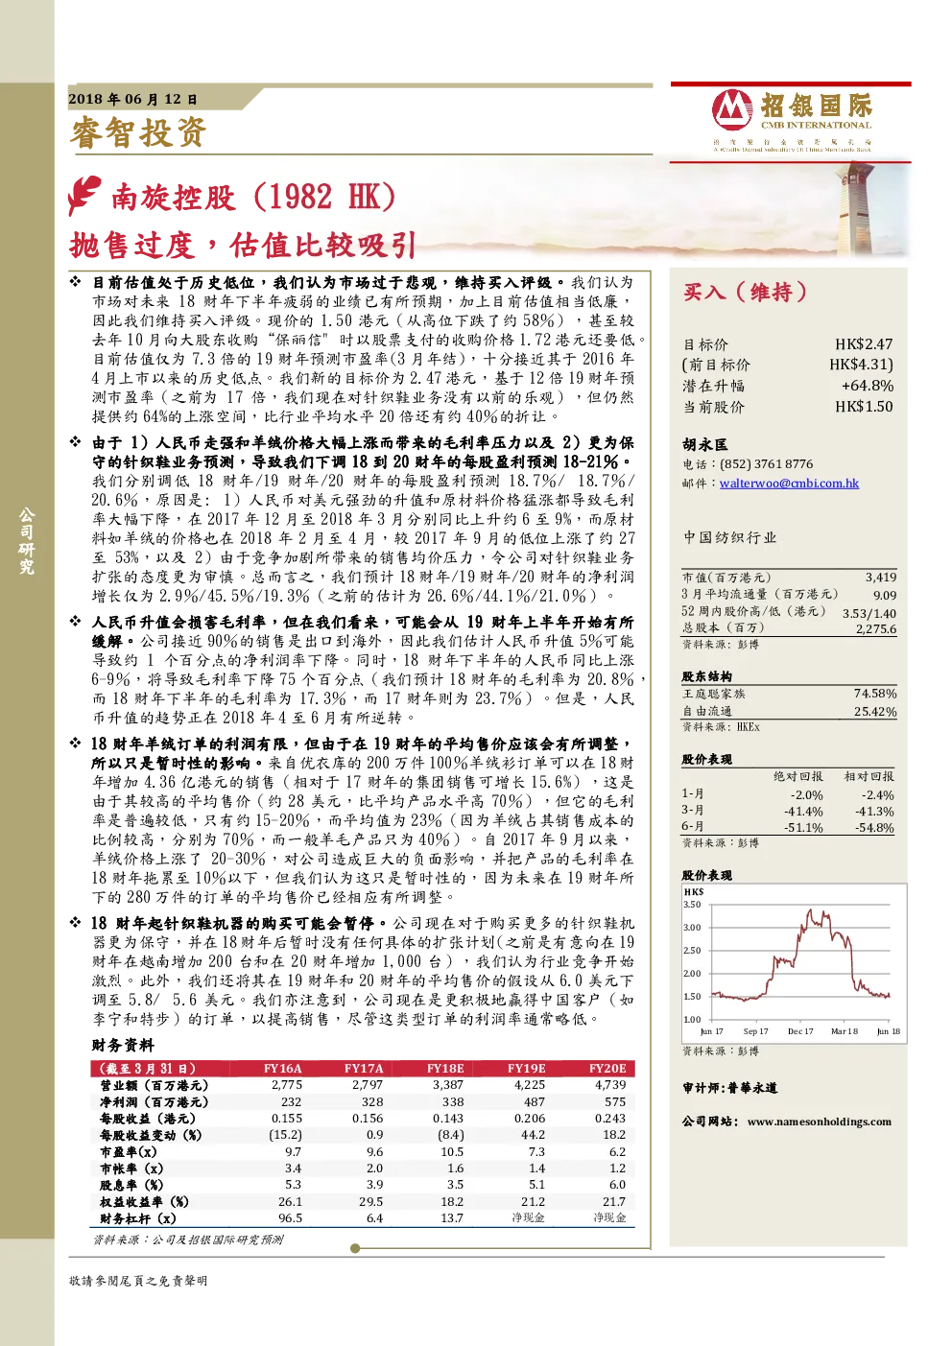Select the previous target price HK$4.31

[x=861, y=365]
